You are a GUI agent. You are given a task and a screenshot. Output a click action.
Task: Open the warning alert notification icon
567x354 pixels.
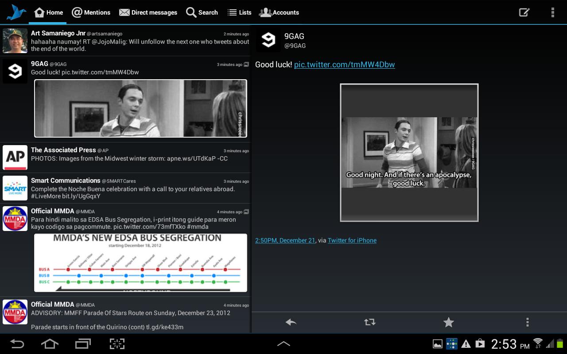pyautogui.click(x=466, y=344)
